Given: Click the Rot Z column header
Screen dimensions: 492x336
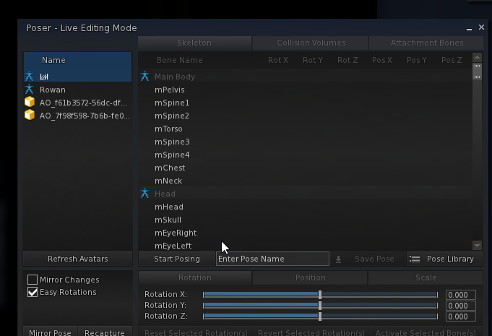Looking at the screenshot, I should [348, 60].
